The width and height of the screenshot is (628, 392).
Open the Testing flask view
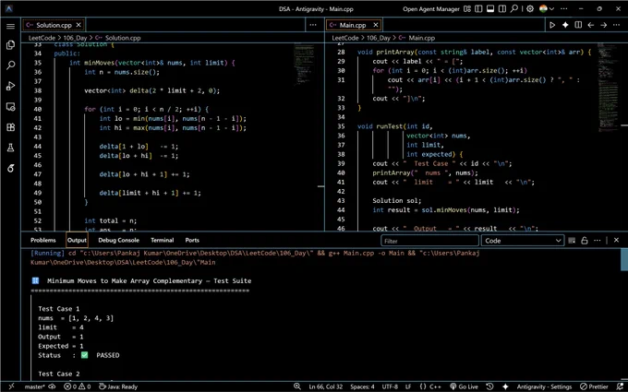pos(11,148)
